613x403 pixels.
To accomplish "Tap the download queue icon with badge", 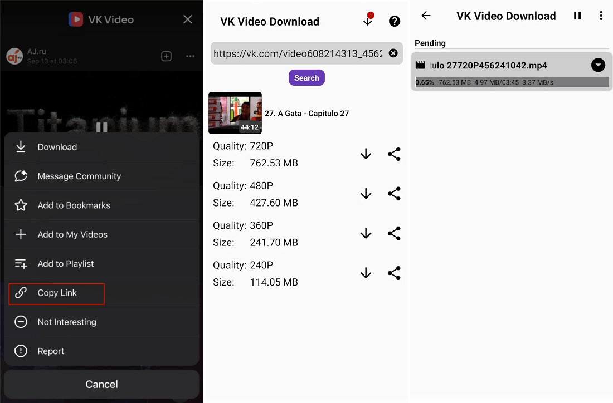I will point(367,21).
